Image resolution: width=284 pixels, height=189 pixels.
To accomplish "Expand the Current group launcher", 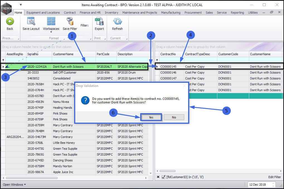I will [127, 39].
